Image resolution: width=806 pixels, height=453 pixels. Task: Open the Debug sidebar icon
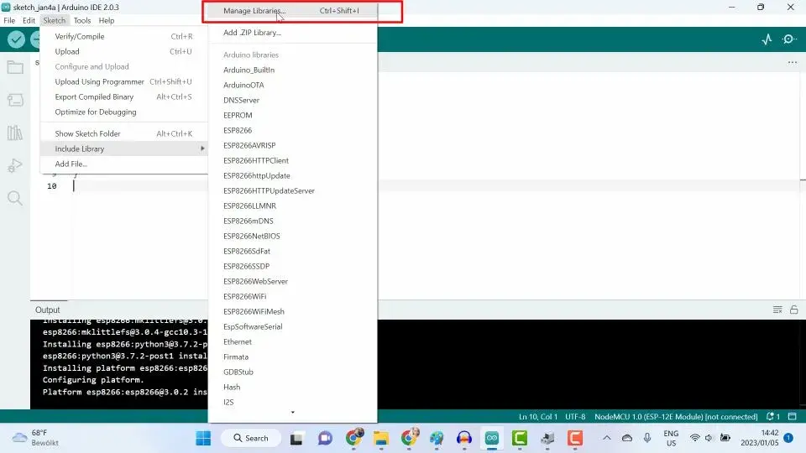[15, 165]
